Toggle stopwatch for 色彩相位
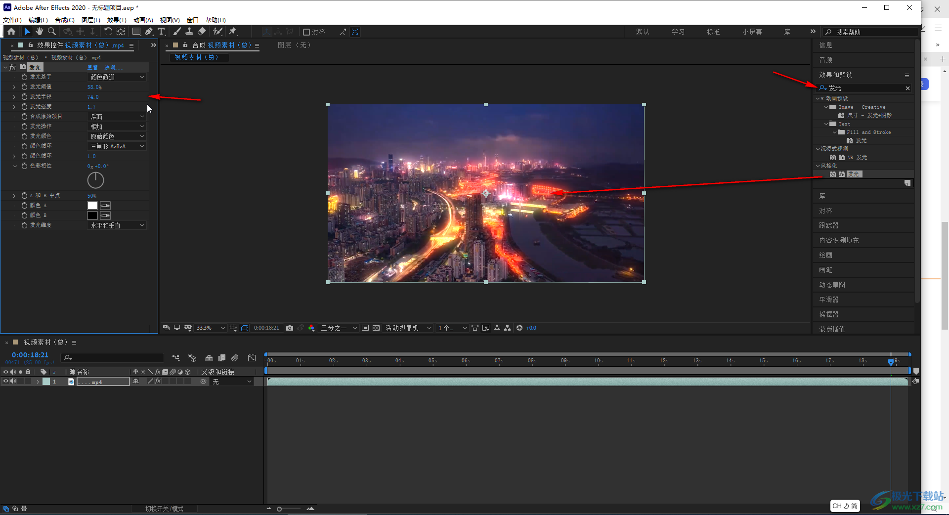Image resolution: width=949 pixels, height=515 pixels. [x=24, y=166]
